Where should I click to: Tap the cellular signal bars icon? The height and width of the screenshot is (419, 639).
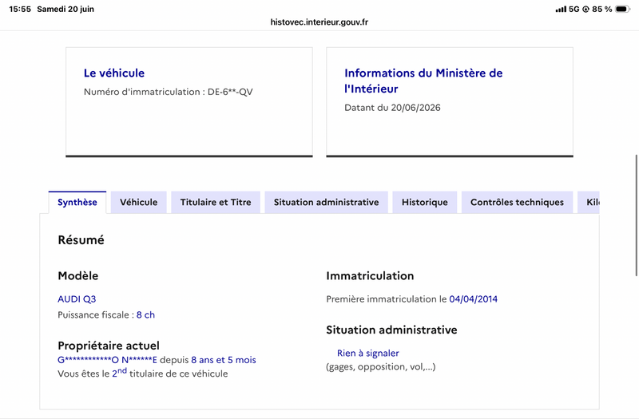point(561,9)
